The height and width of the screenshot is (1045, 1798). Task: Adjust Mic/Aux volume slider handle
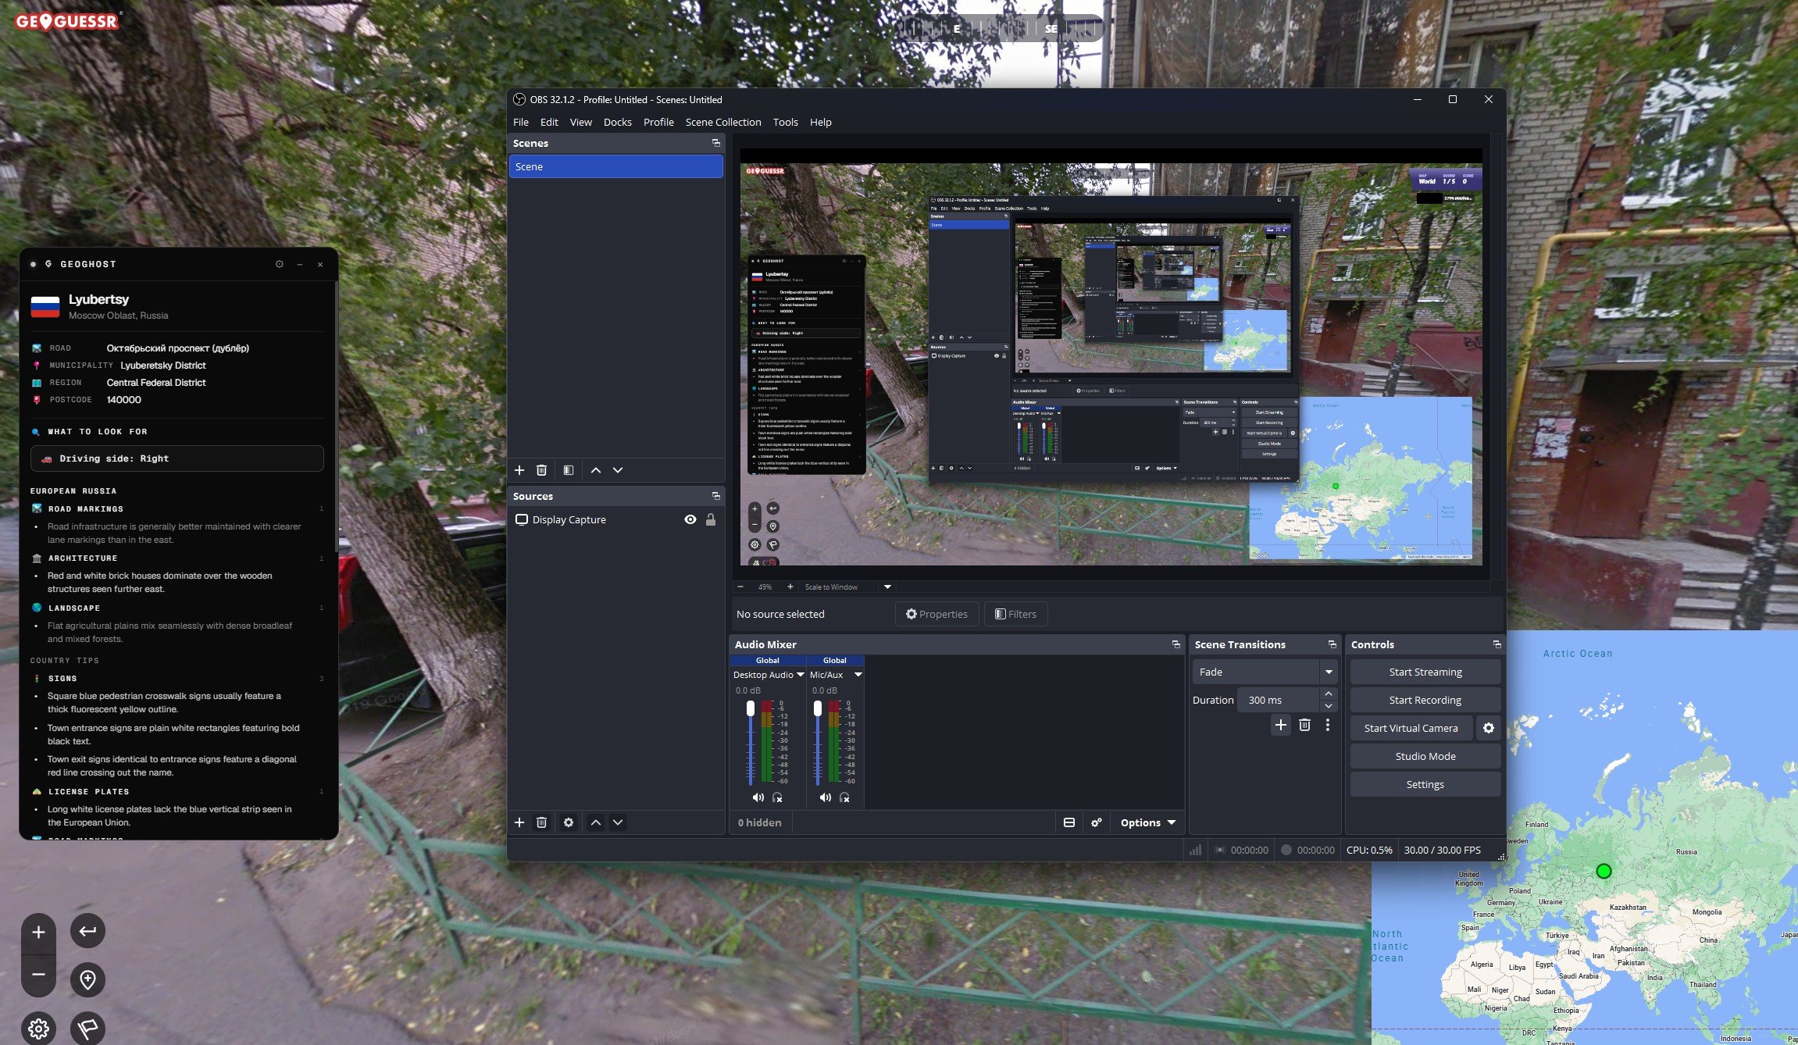pos(818,708)
